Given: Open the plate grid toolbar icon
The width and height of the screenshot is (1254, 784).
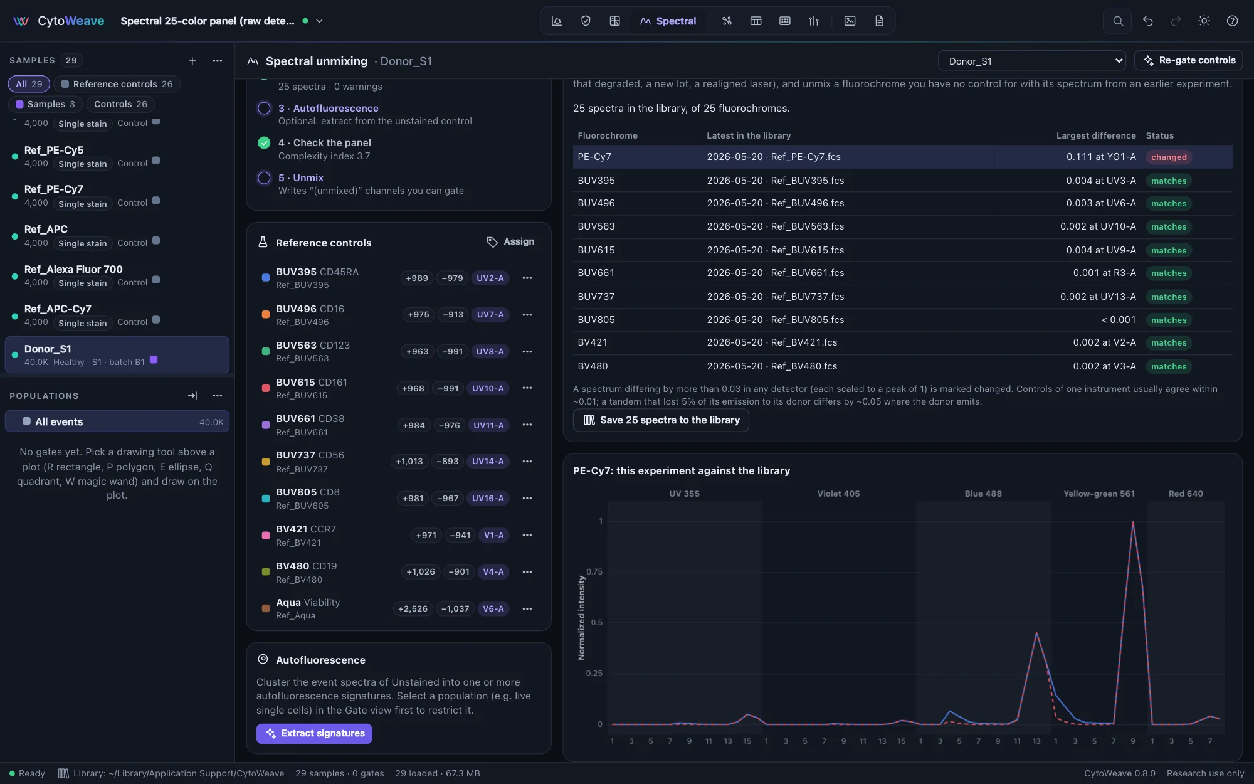Looking at the screenshot, I should click(x=785, y=21).
